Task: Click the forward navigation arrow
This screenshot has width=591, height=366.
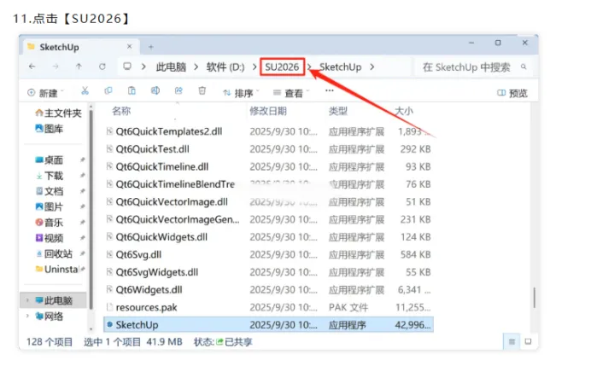Action: [x=56, y=67]
